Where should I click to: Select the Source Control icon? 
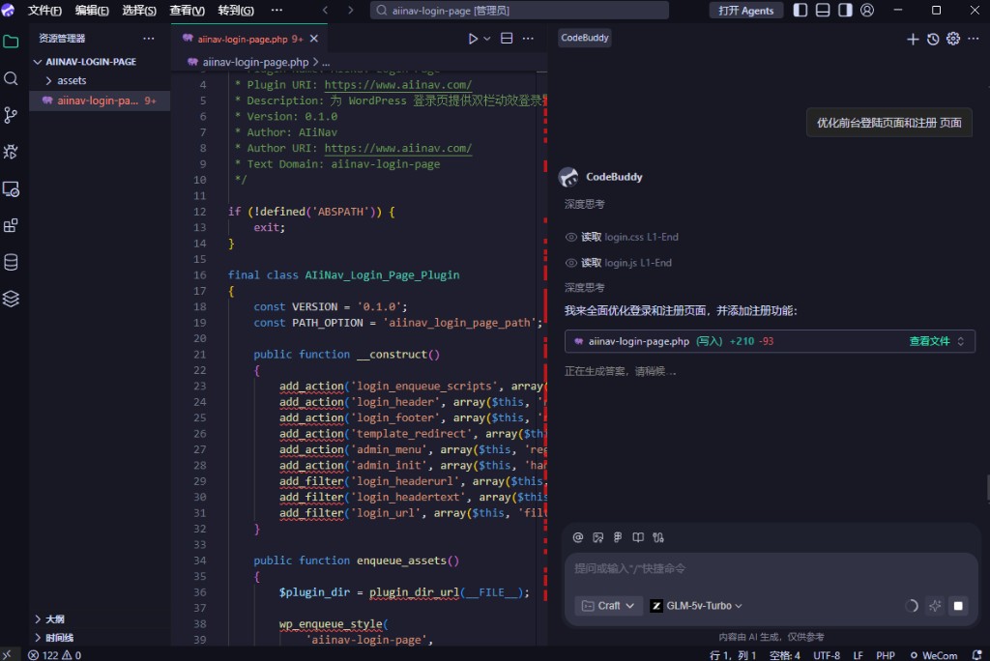coord(11,115)
